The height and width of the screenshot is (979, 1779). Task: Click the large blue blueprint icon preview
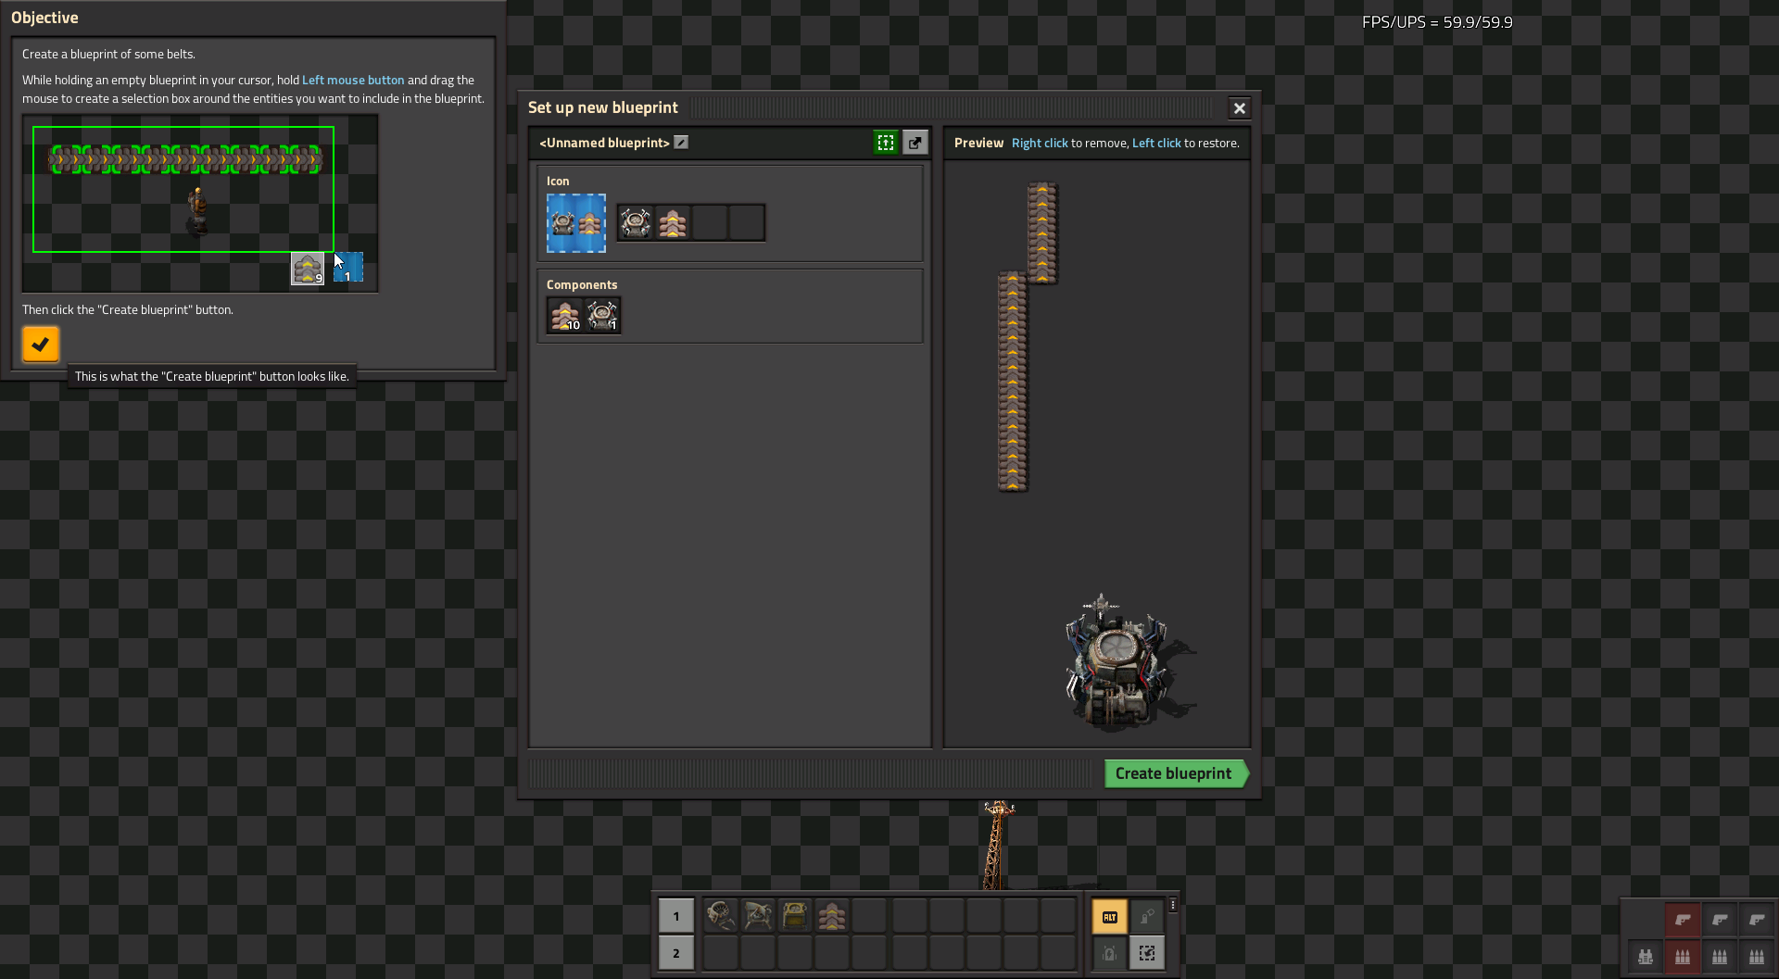(576, 223)
